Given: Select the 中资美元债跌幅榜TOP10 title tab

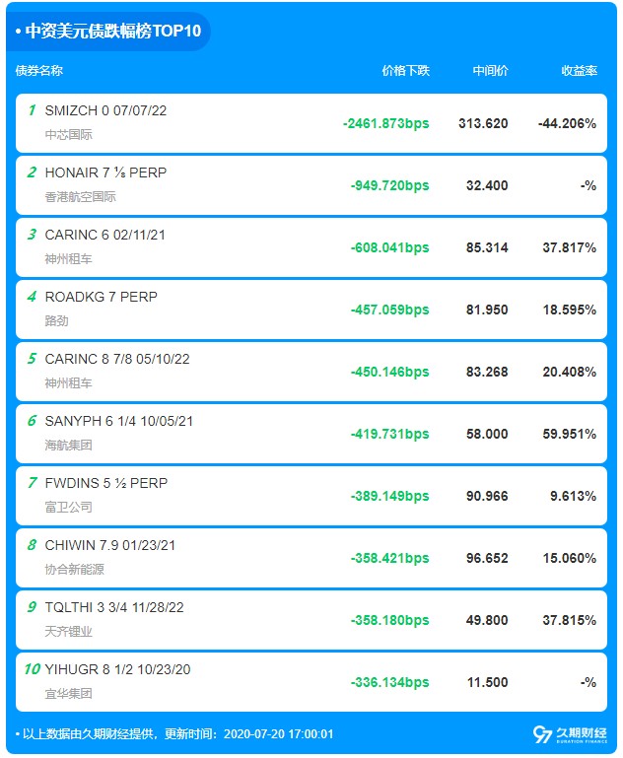Looking at the screenshot, I should pyautogui.click(x=107, y=32).
